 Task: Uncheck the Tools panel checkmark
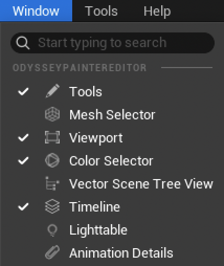(x=23, y=92)
